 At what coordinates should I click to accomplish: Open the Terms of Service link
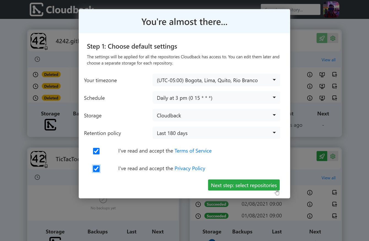[x=193, y=151]
